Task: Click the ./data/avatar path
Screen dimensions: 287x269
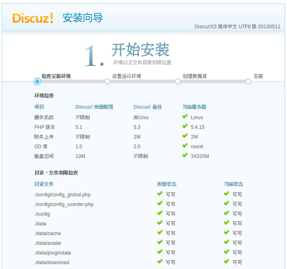Action: 48,243
